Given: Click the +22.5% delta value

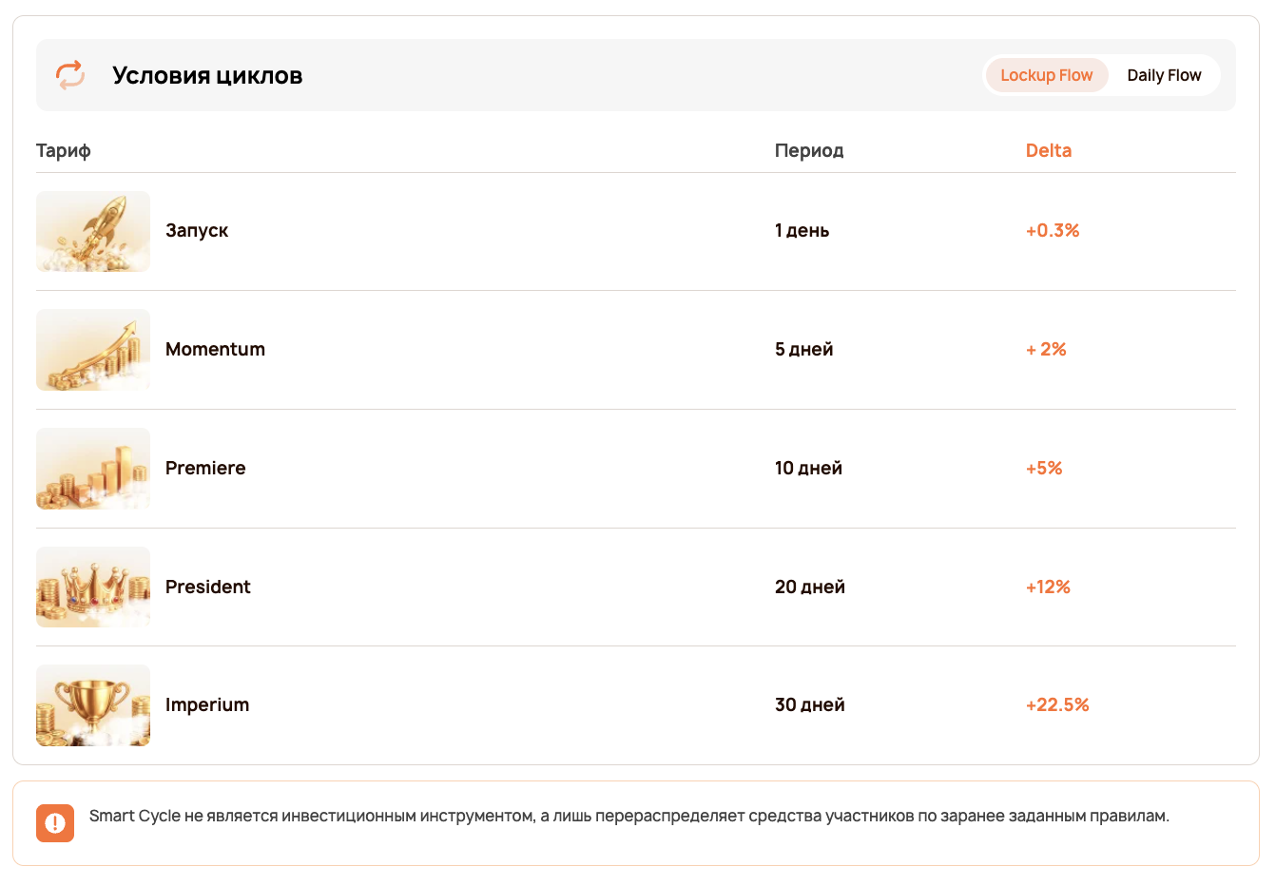Looking at the screenshot, I should pyautogui.click(x=1057, y=704).
